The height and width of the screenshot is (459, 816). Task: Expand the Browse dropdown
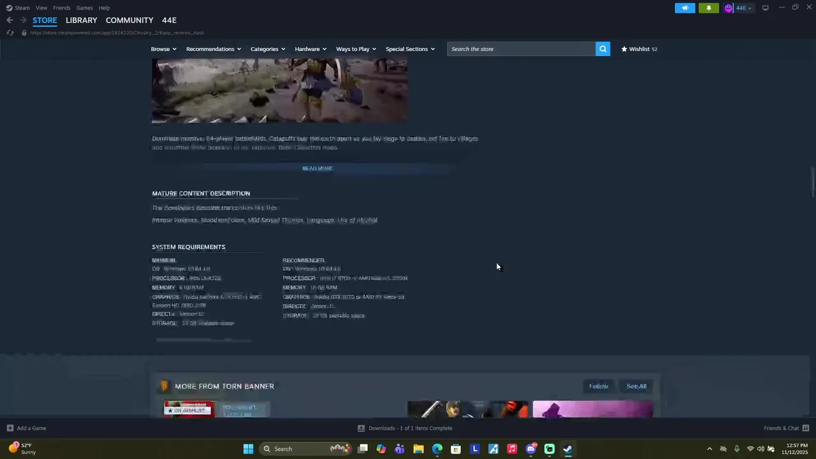tap(164, 49)
